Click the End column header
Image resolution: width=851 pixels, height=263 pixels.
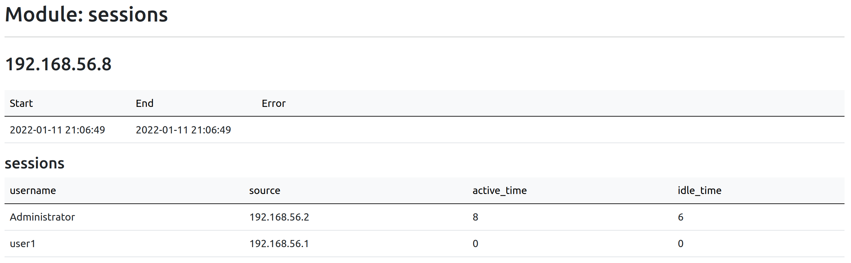click(144, 103)
